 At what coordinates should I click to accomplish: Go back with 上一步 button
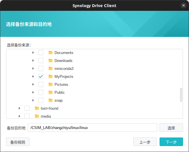pyautogui.click(x=145, y=142)
